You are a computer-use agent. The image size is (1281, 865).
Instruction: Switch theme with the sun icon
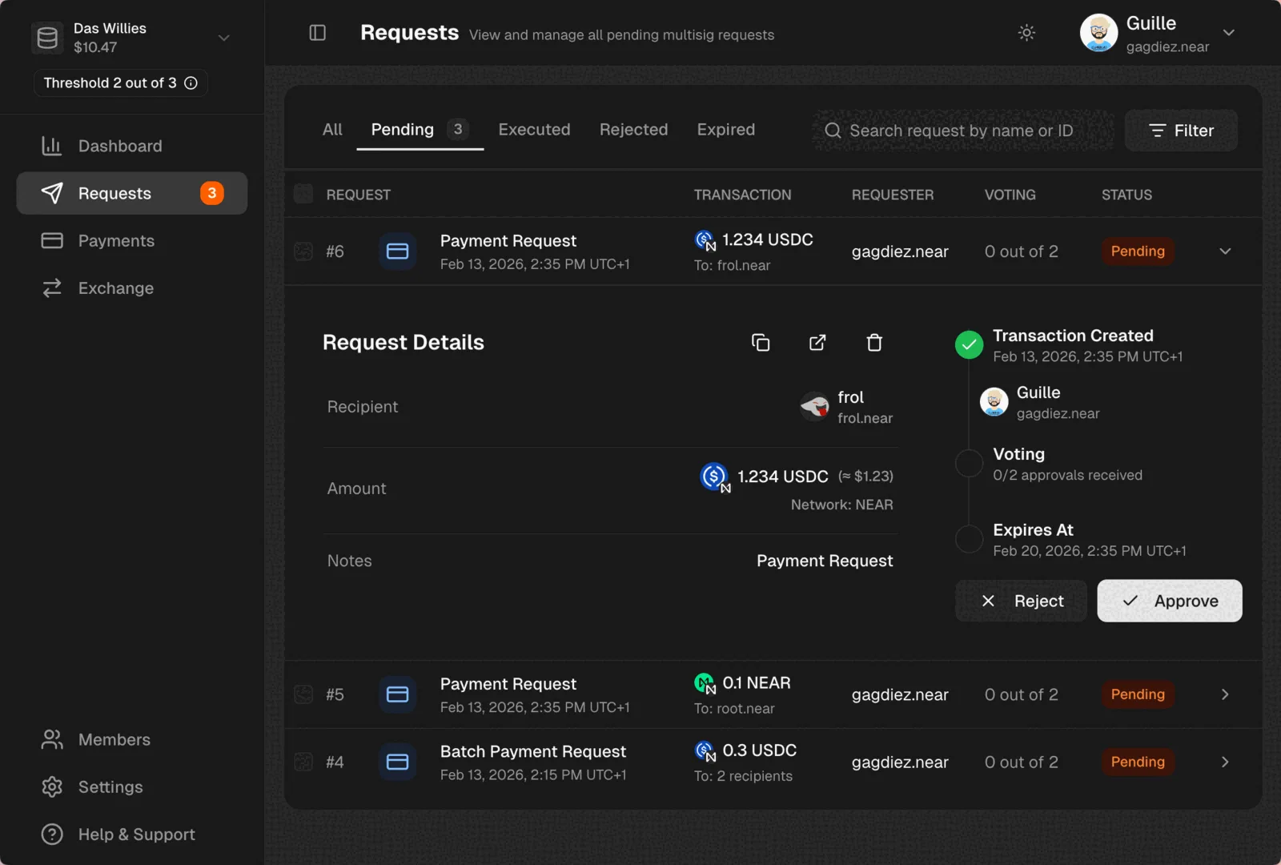(x=1026, y=33)
